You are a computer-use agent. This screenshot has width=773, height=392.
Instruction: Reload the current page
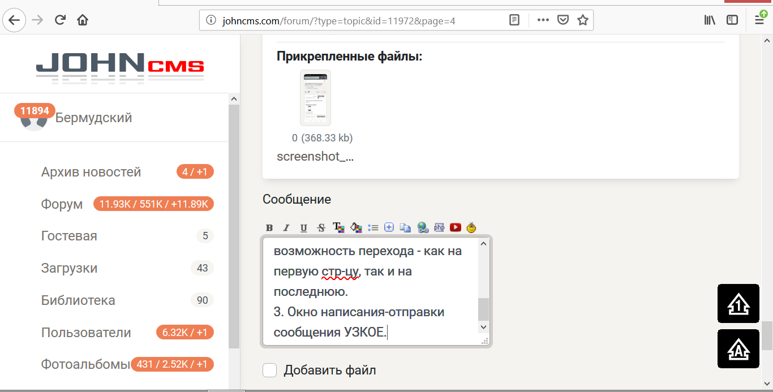(x=60, y=20)
